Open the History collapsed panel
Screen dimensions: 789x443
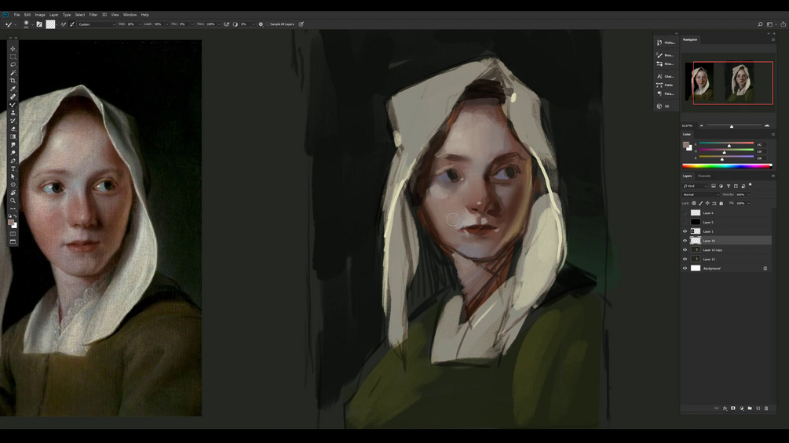click(x=665, y=42)
